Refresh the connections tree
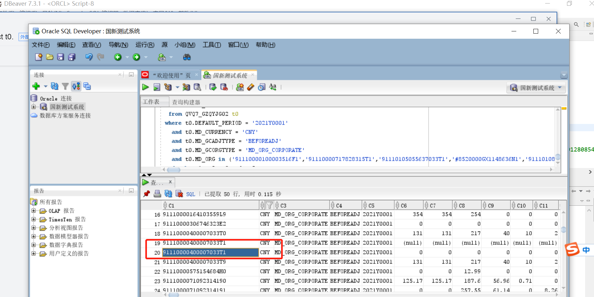594x297 pixels. pos(55,86)
